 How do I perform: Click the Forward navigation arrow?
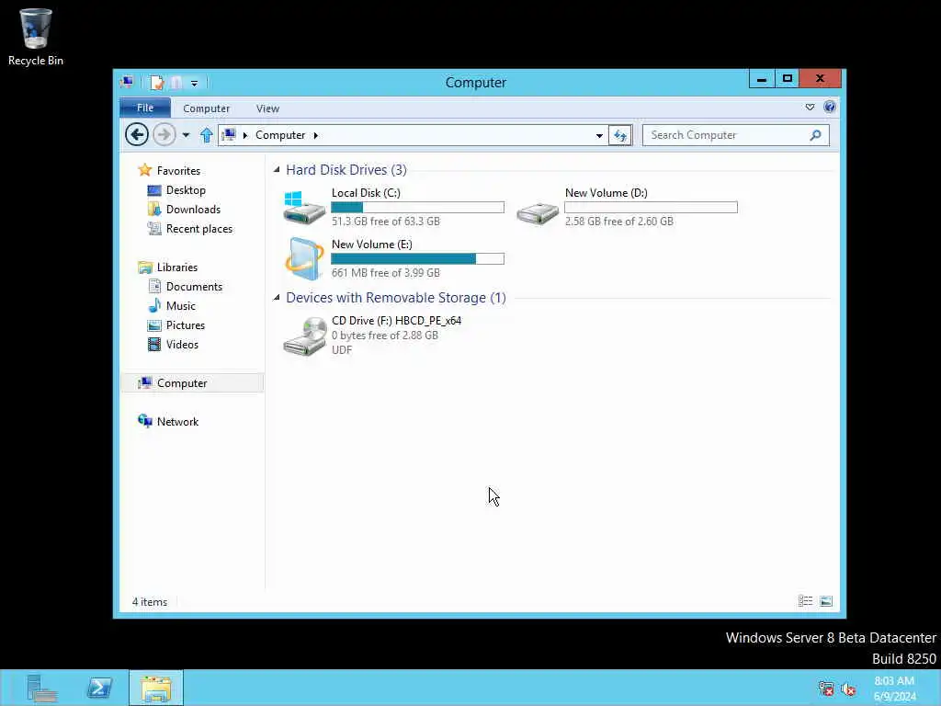(164, 134)
